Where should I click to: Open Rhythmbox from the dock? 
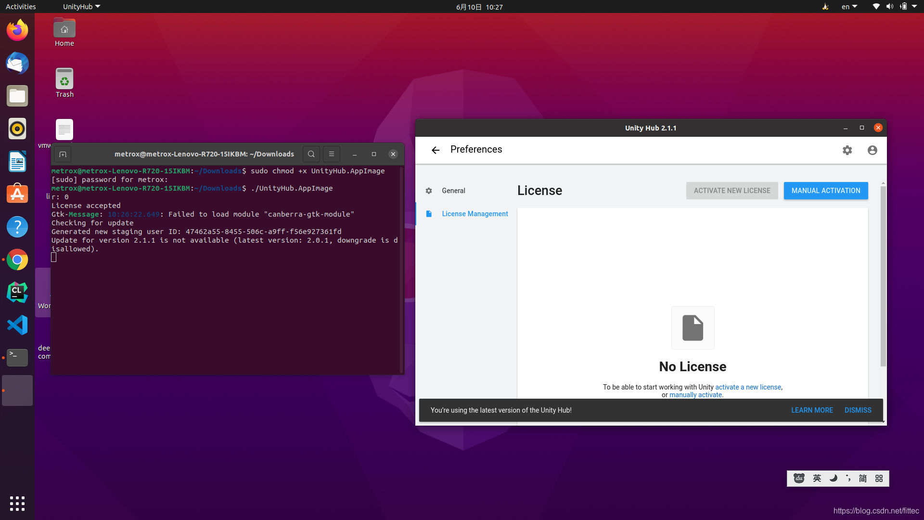tap(17, 129)
